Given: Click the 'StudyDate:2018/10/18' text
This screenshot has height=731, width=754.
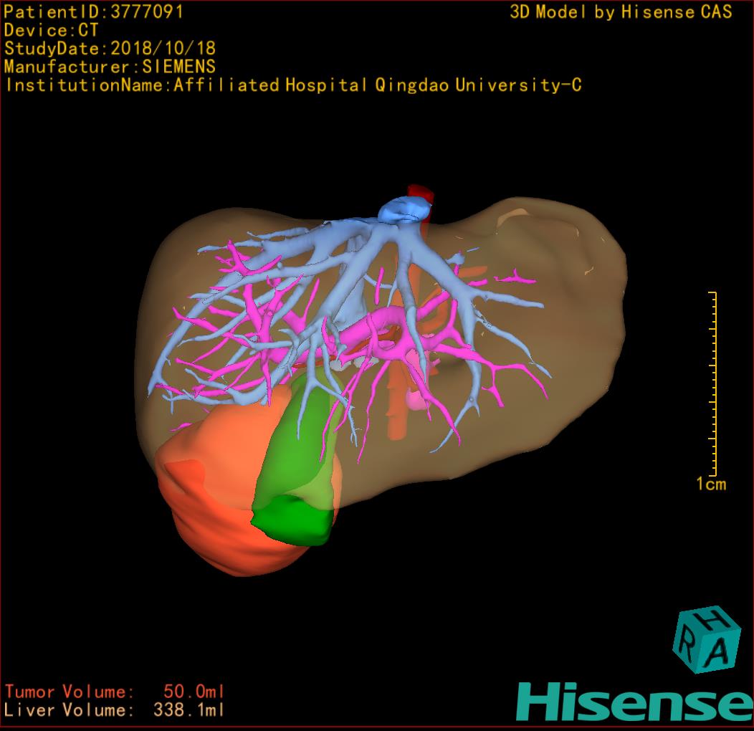Looking at the screenshot, I should (x=110, y=48).
